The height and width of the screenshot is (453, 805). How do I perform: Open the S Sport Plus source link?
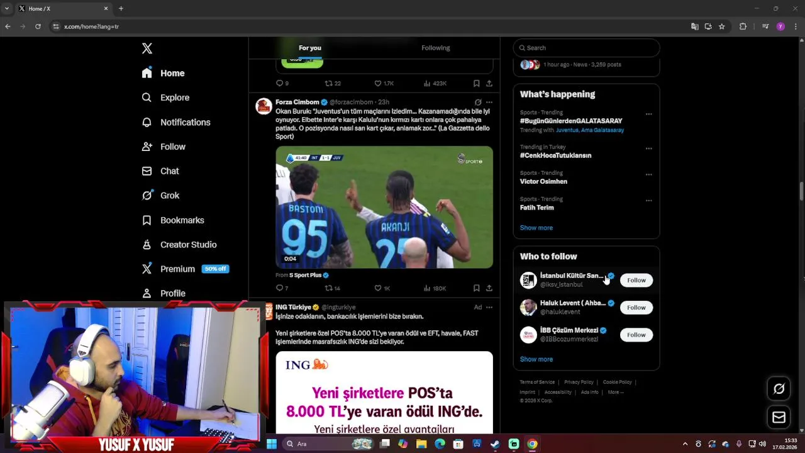click(309, 275)
